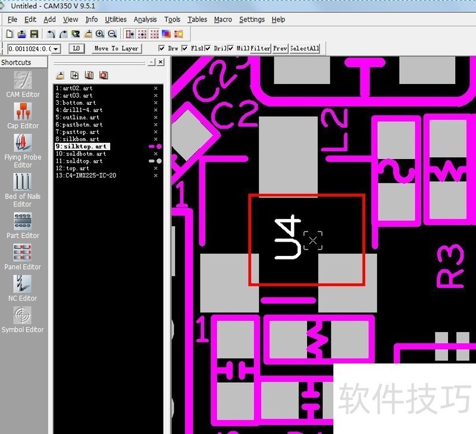Click the Move To Layer button
This screenshot has height=434, width=476.
(117, 48)
